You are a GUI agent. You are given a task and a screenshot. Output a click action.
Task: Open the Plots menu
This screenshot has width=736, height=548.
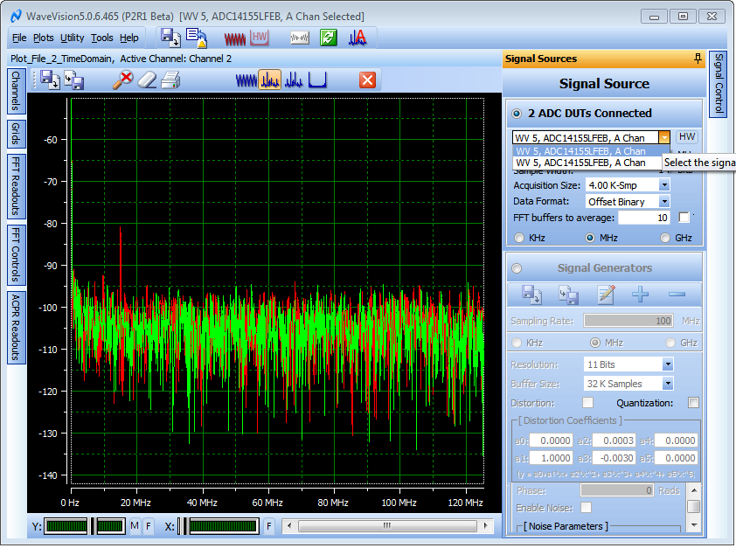[x=44, y=38]
